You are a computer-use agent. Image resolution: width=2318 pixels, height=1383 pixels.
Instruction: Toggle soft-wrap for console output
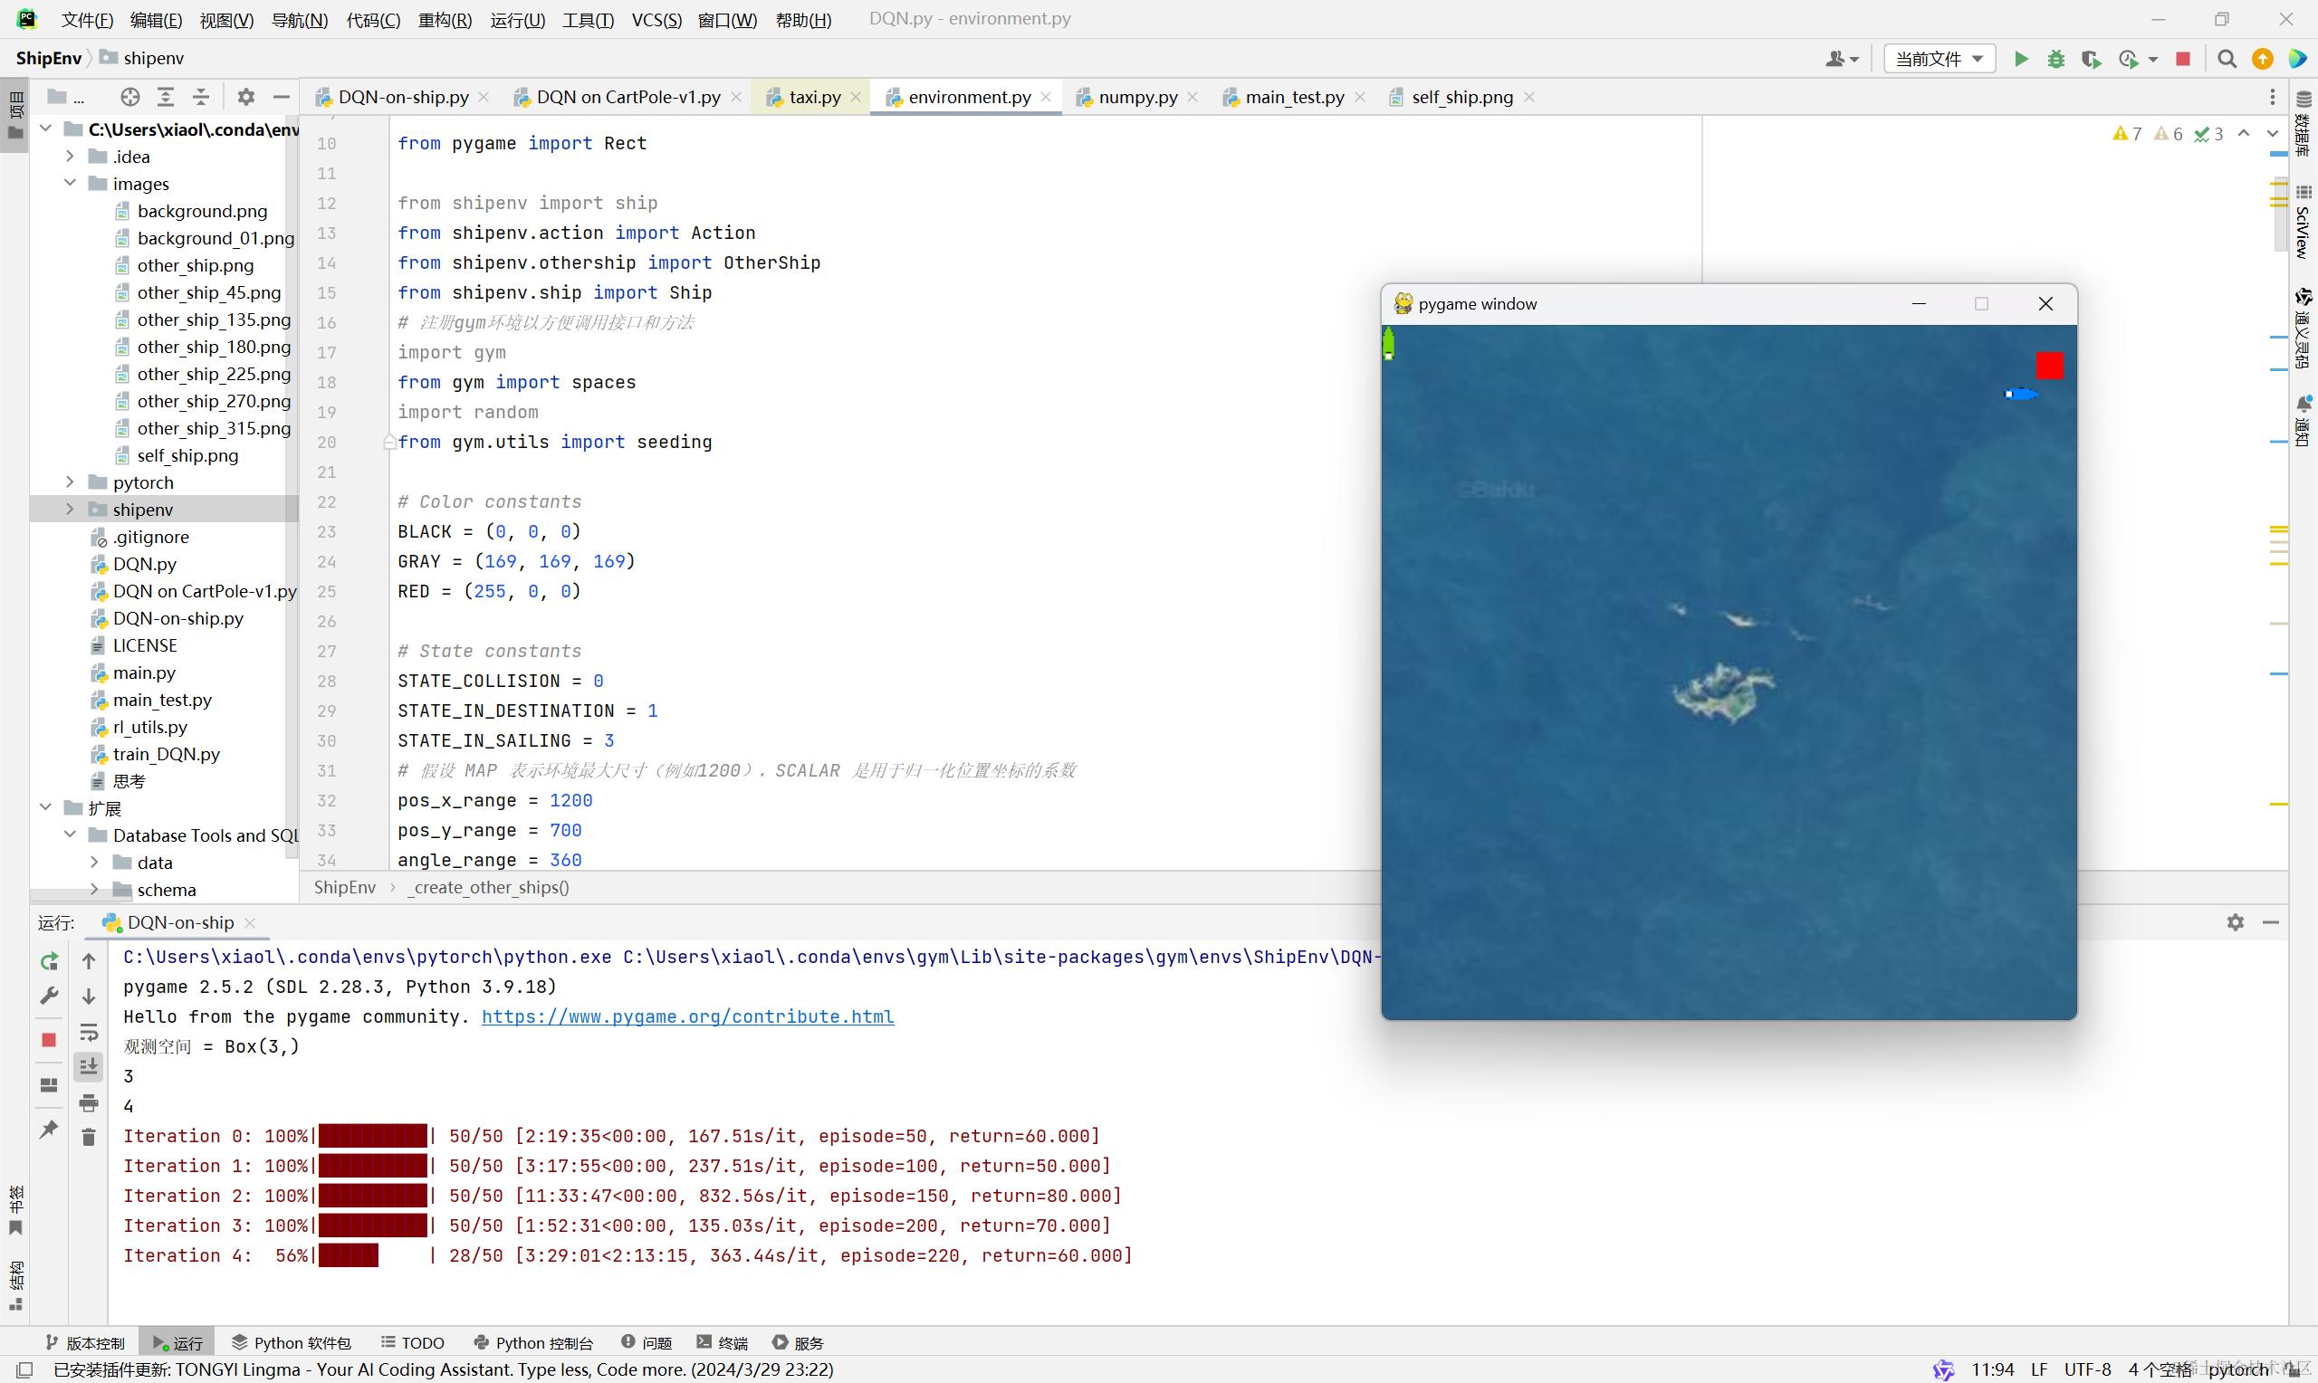pos(89,1033)
